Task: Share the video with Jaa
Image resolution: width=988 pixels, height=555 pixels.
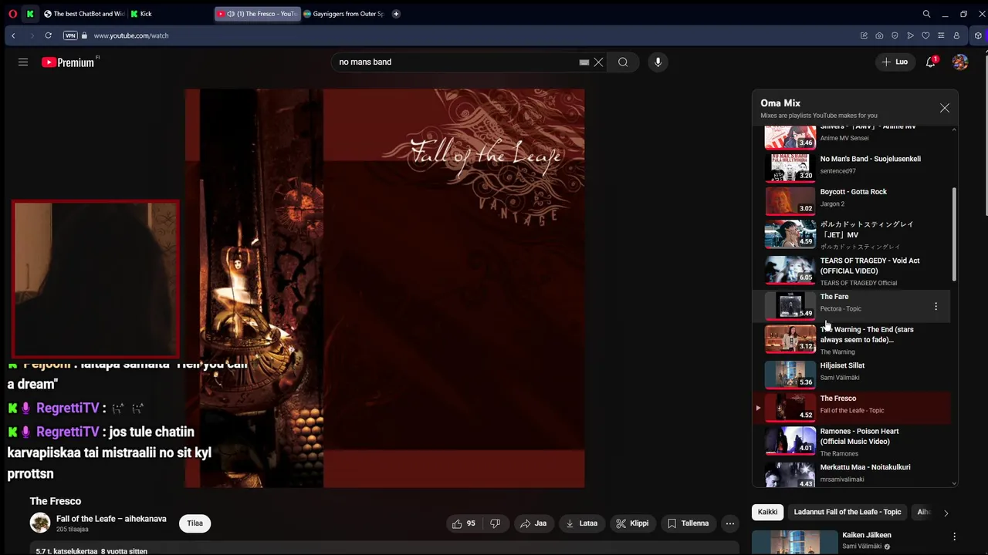Action: coord(533,523)
